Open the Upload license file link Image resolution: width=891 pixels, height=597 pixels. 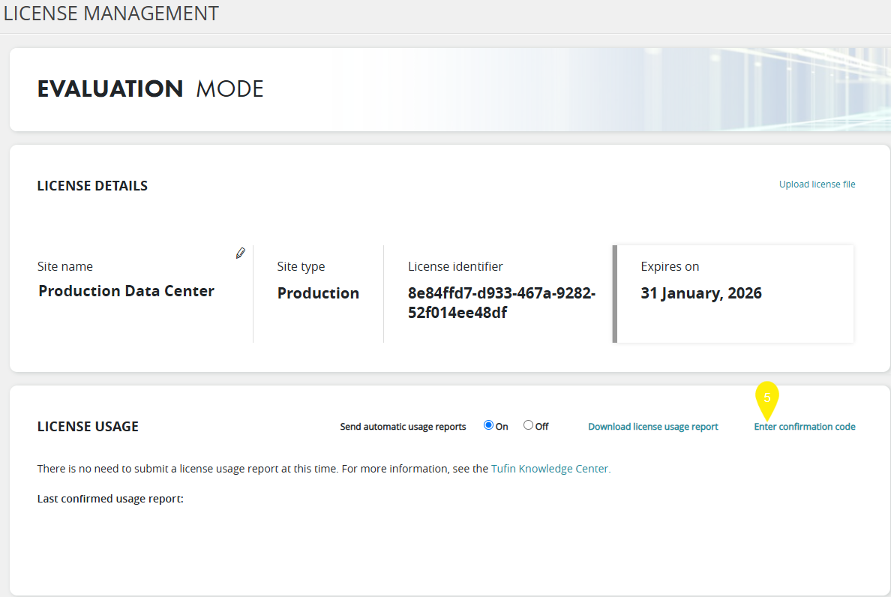817,184
